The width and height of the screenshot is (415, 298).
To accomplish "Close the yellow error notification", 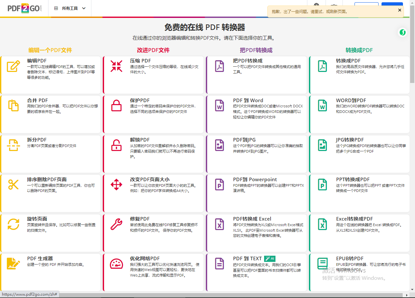I will (x=400, y=10).
